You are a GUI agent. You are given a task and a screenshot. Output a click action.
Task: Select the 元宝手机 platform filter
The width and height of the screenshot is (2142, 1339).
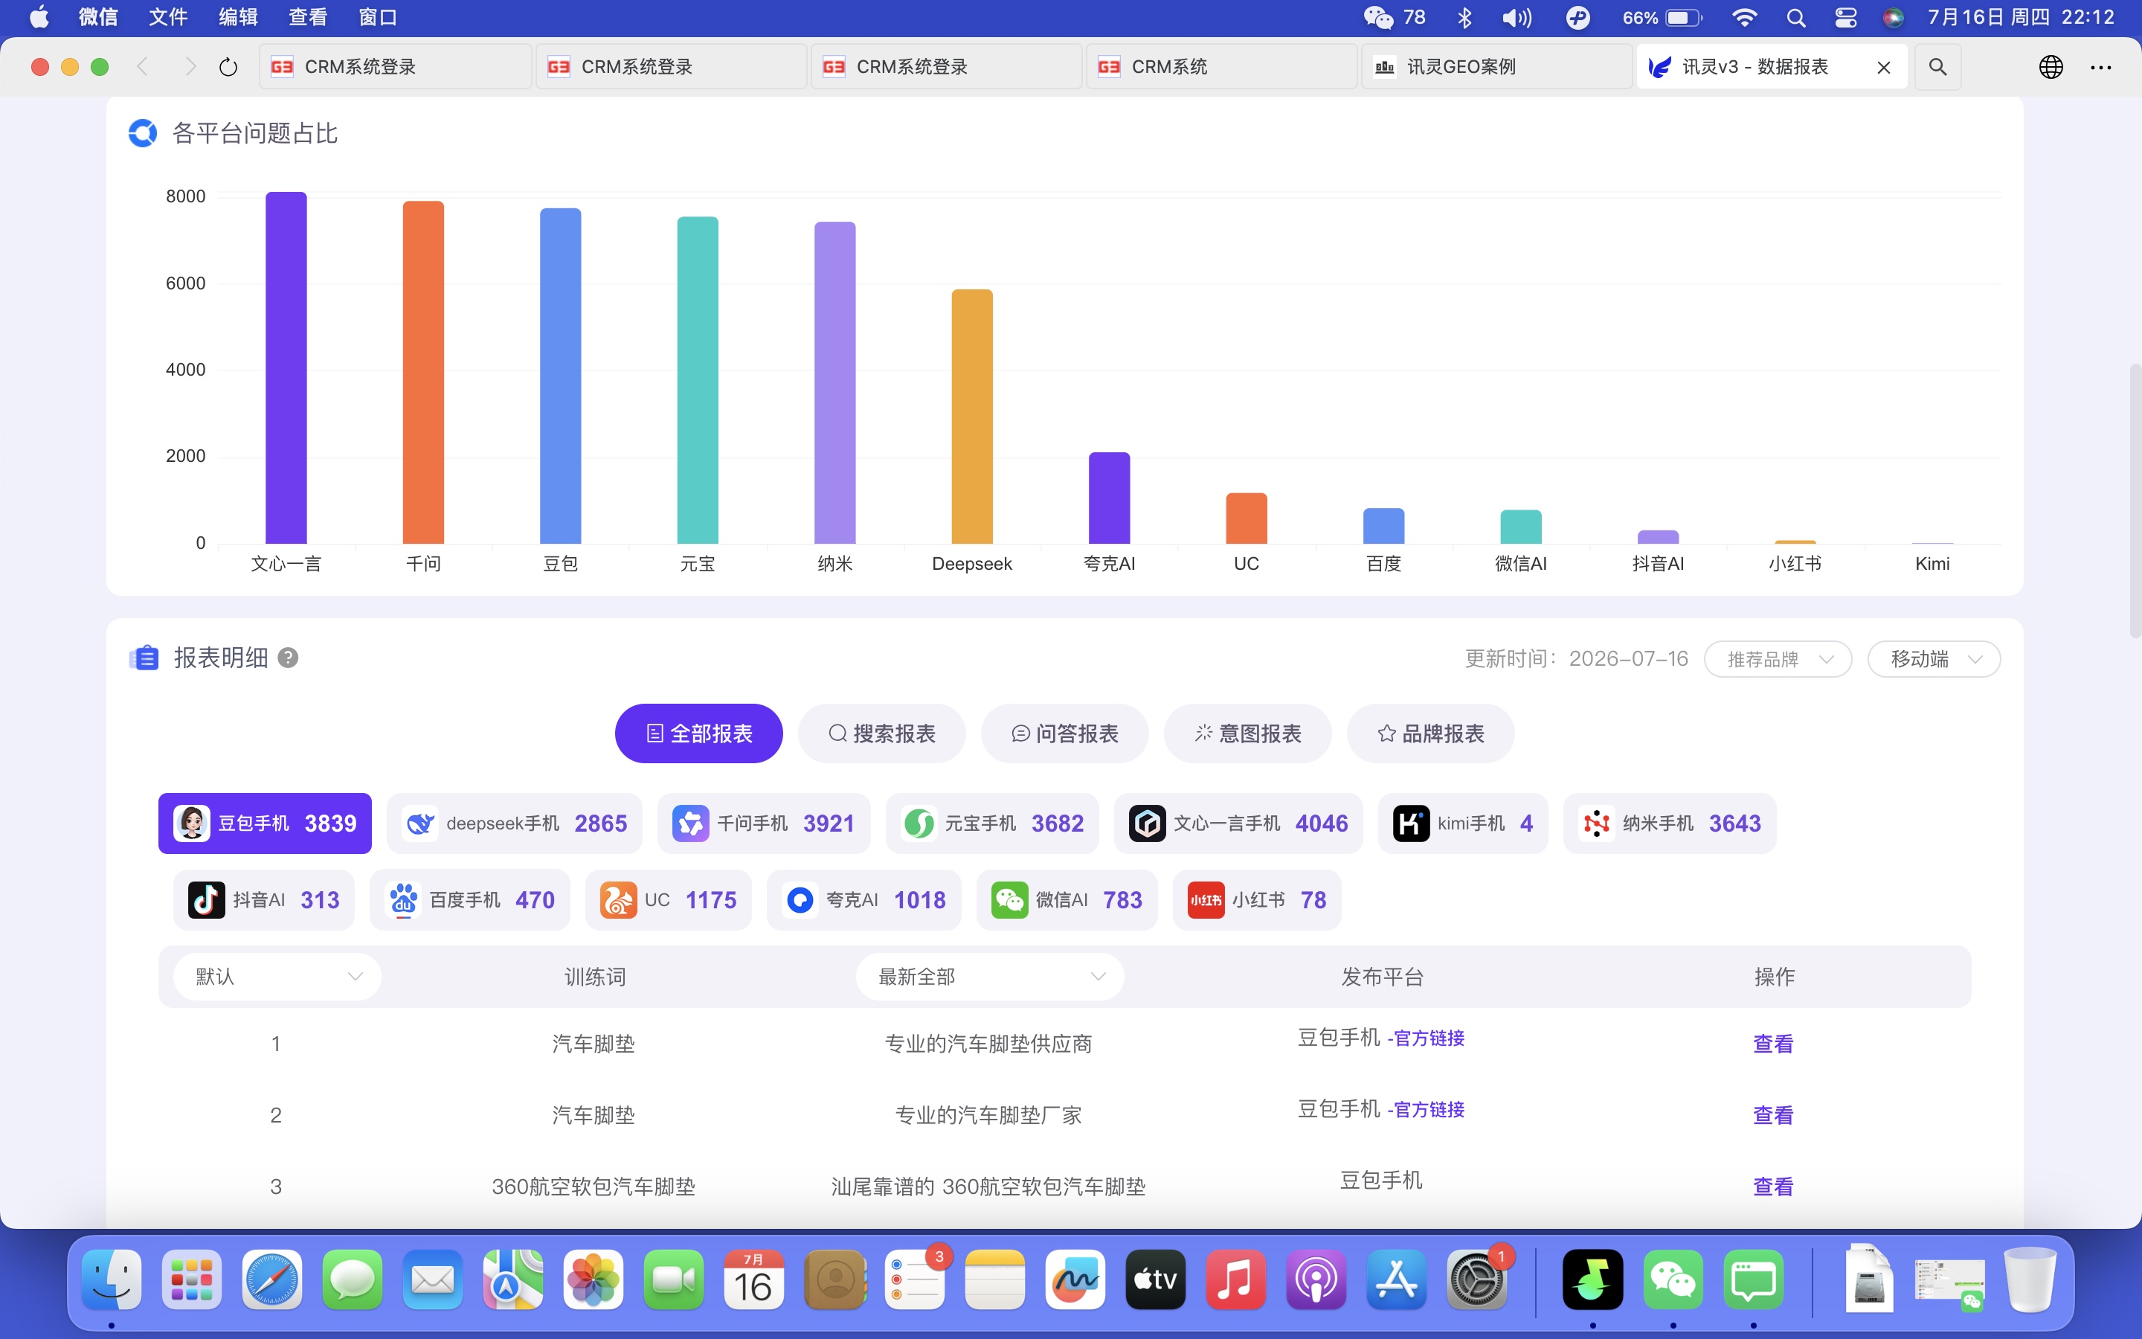click(992, 823)
